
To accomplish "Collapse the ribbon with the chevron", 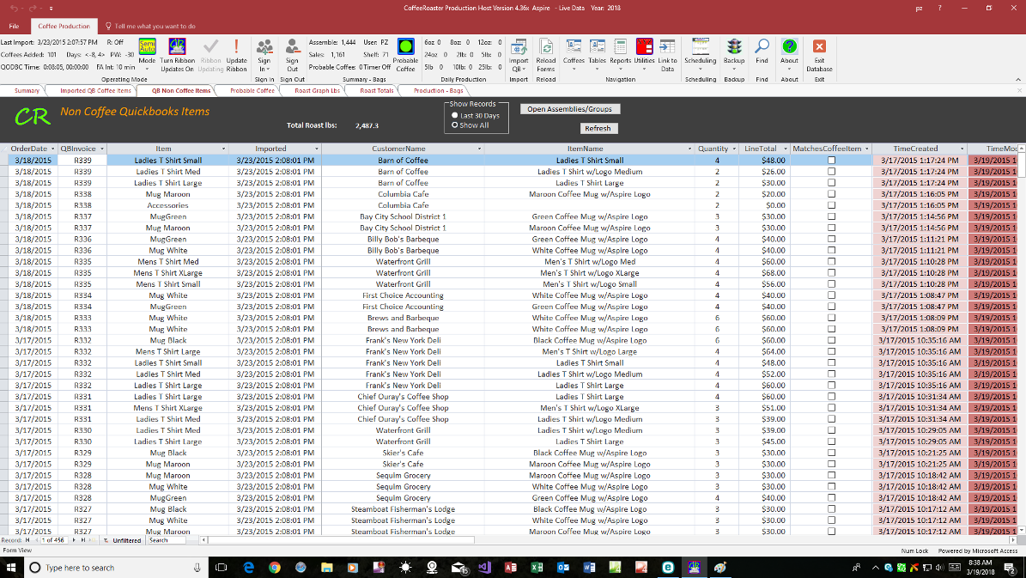I will pos(1017,79).
